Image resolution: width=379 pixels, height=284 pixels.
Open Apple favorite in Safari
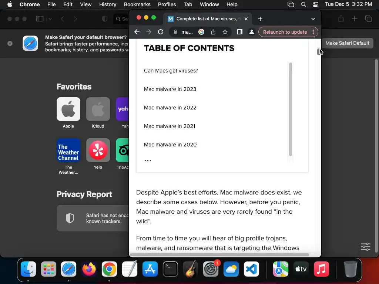pos(68,109)
